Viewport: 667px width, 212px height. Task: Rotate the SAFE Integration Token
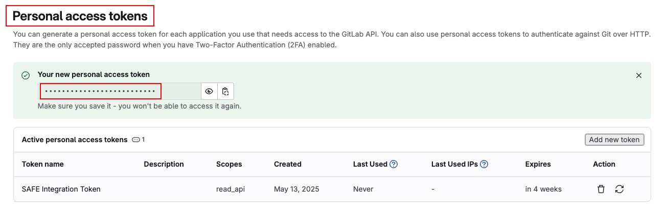click(x=619, y=189)
